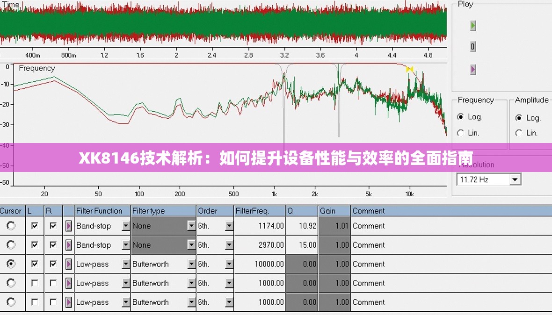
Task: Toggle L checkbox in 1174.00 filter row
Action: point(35,226)
